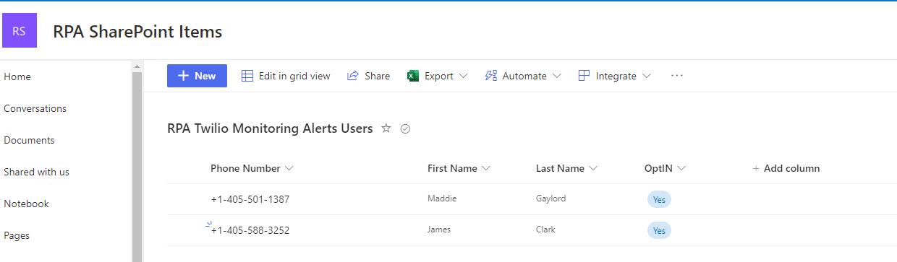Click the Power Automate icon

491,76
